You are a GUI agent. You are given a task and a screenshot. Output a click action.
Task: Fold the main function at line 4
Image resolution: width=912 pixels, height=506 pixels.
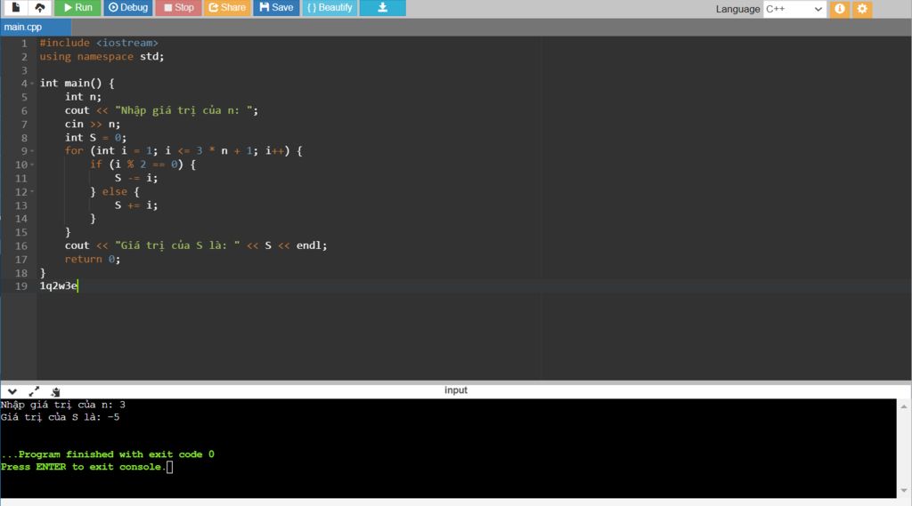pos(32,84)
